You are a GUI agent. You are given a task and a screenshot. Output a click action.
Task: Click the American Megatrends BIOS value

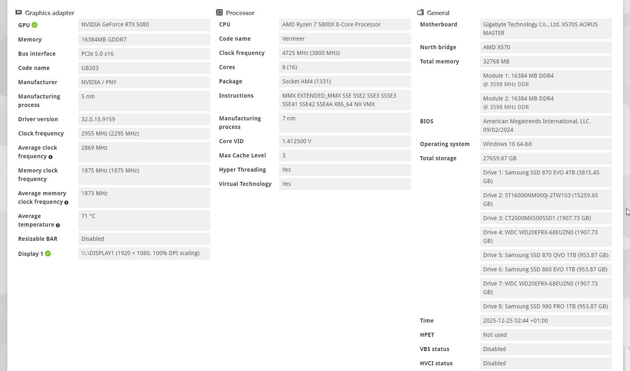point(546,126)
